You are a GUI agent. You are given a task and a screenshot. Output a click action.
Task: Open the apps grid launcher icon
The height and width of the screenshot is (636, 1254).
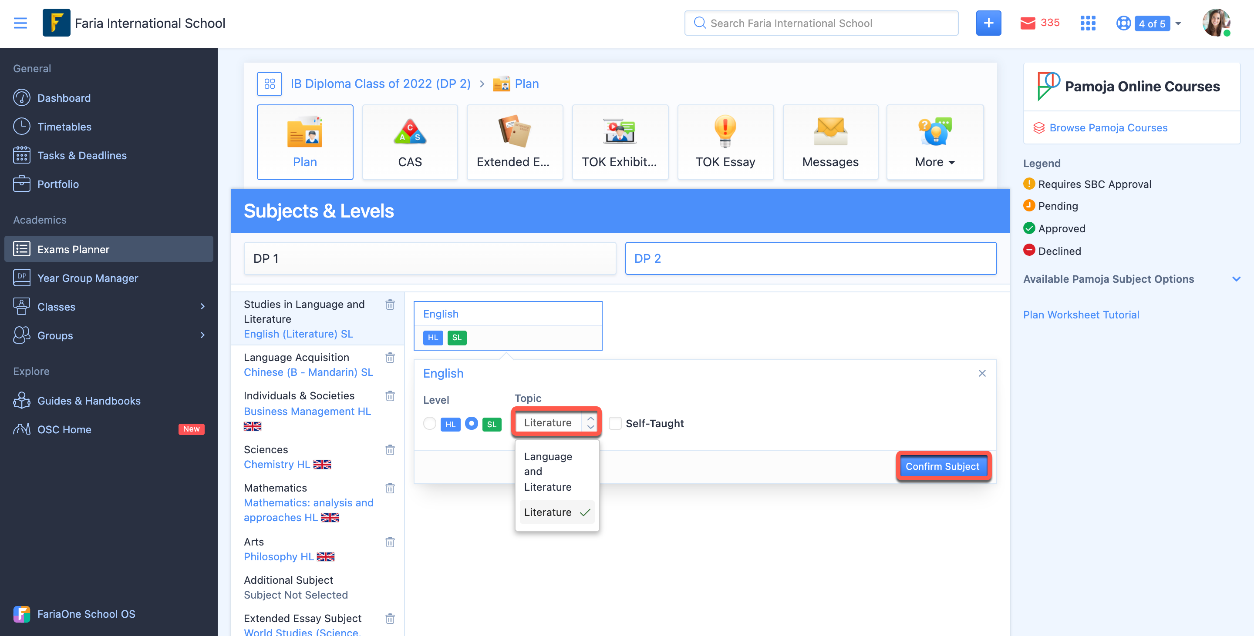point(1088,23)
